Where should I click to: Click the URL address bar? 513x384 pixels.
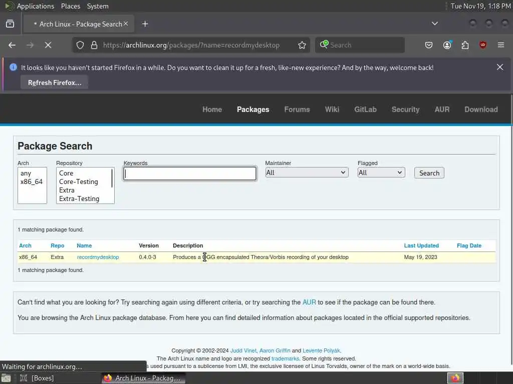pos(191,45)
